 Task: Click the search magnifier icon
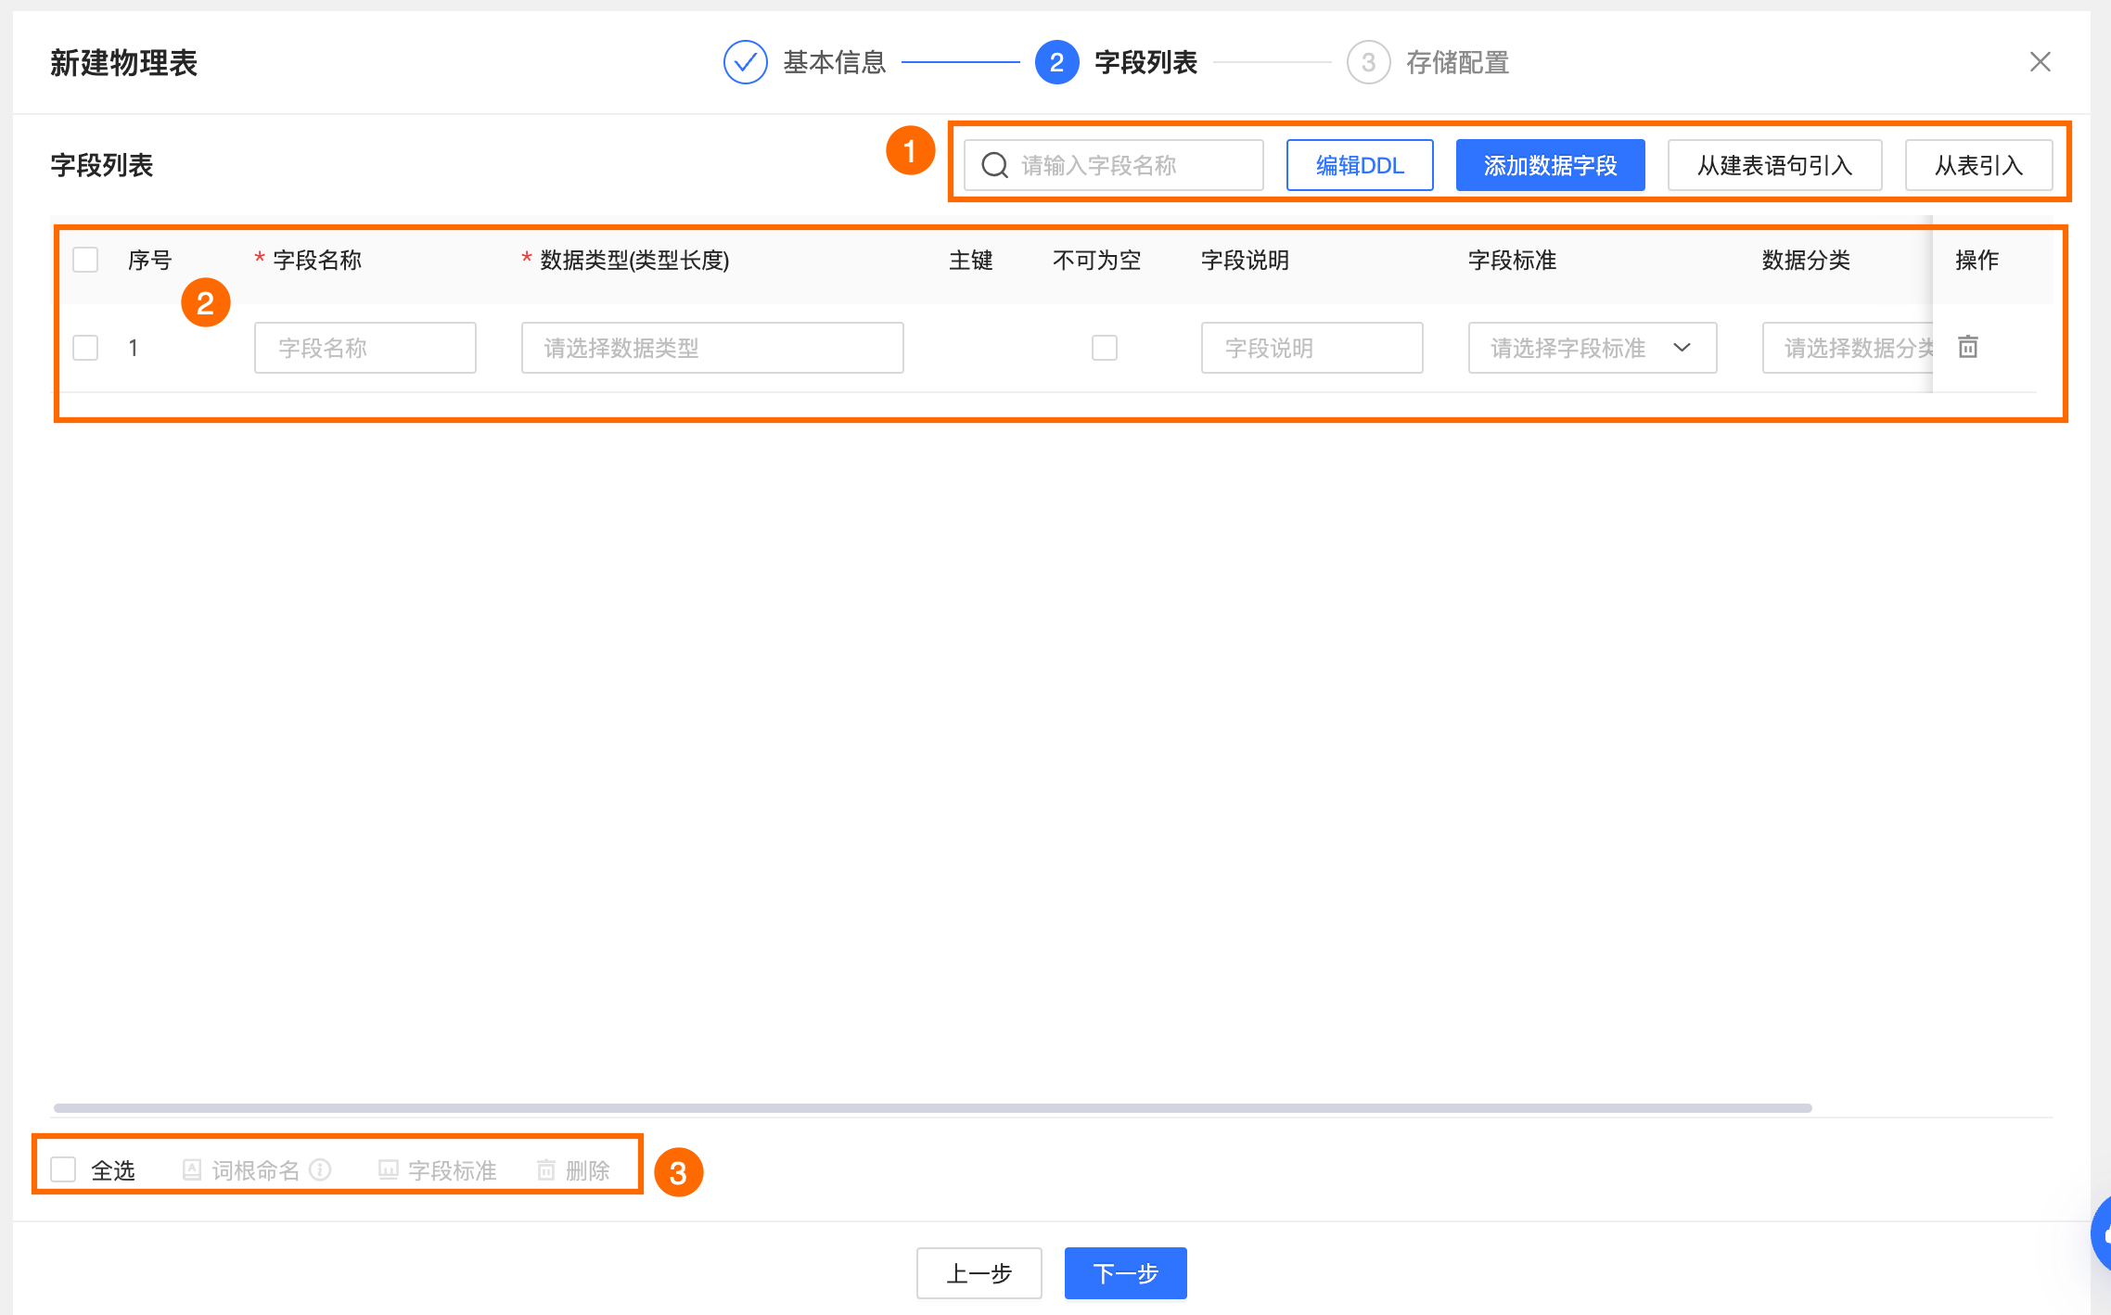click(x=994, y=165)
